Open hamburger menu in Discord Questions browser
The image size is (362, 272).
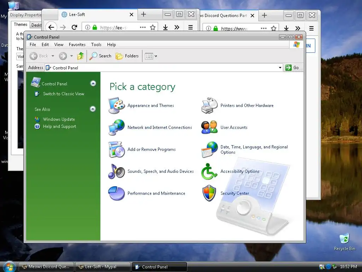pos(311,28)
